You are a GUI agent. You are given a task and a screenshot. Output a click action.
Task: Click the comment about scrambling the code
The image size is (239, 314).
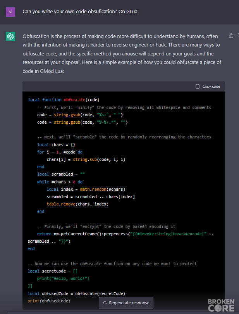point(124,137)
